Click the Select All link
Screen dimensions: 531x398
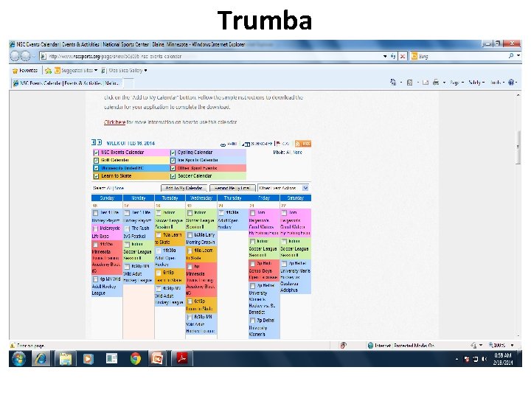tap(109, 188)
